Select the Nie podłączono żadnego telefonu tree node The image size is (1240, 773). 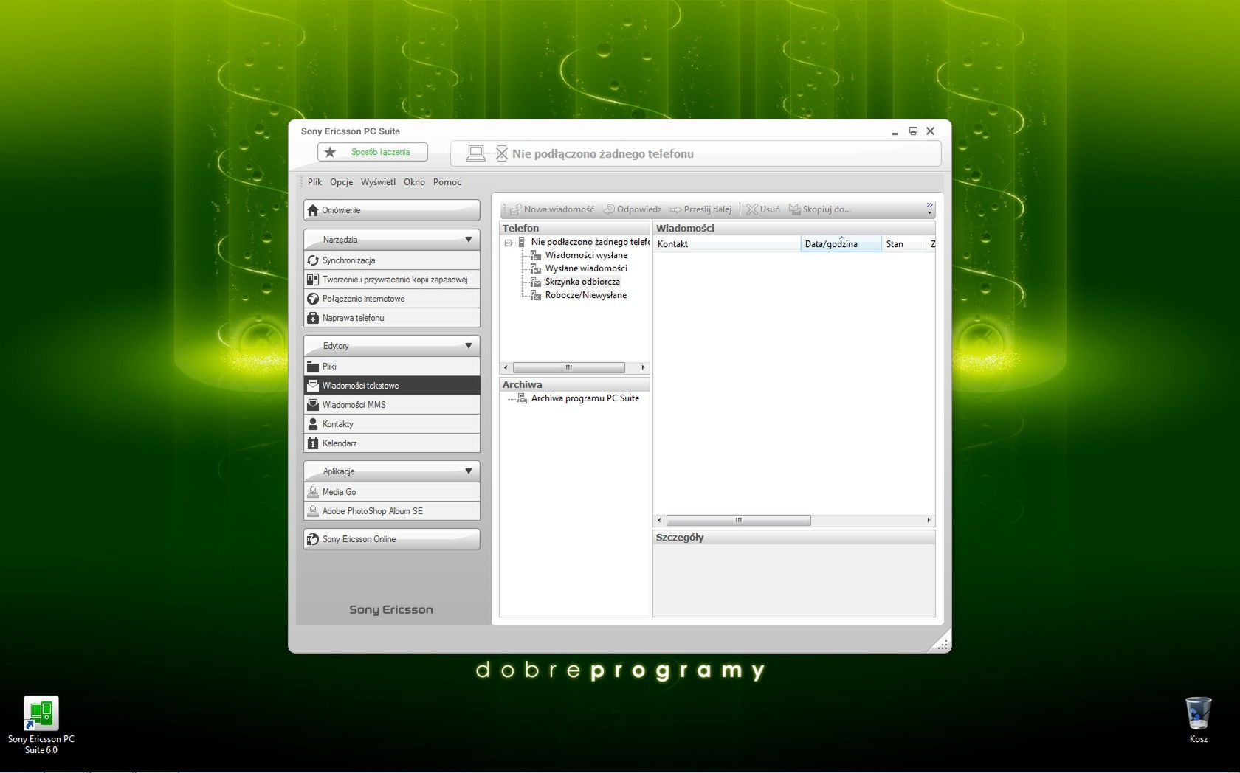[x=590, y=242]
